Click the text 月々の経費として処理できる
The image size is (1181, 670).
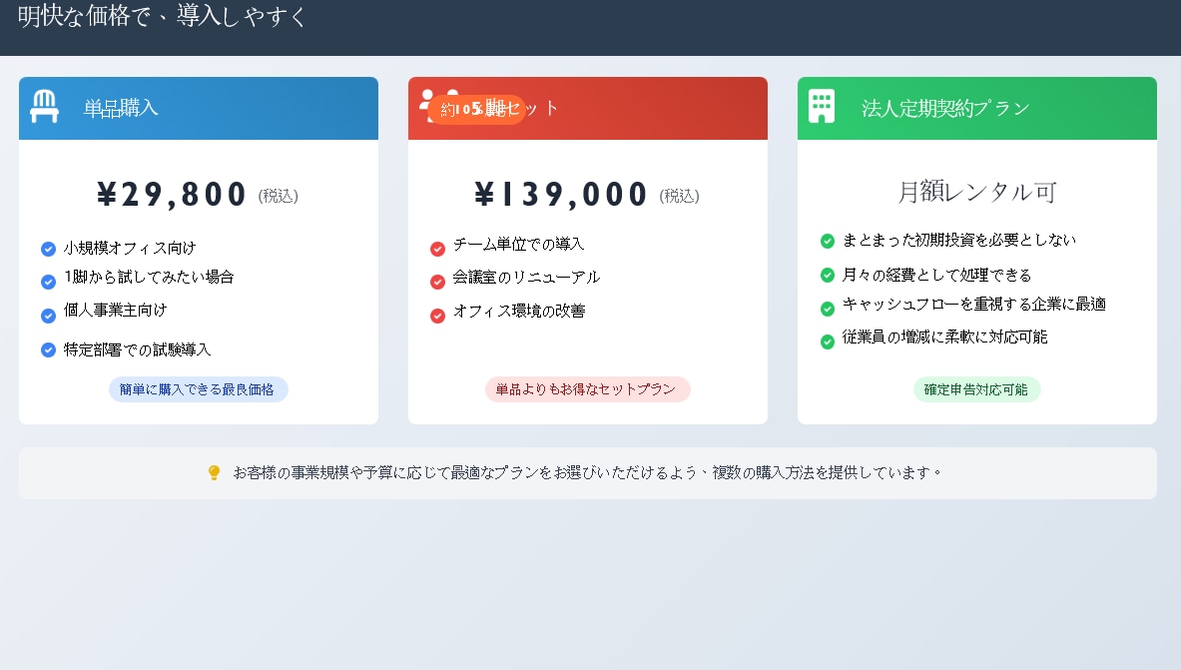coord(937,275)
